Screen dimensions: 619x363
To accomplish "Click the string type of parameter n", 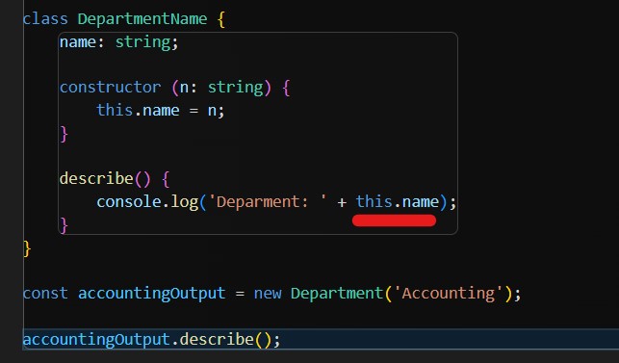I will pyautogui.click(x=235, y=88).
